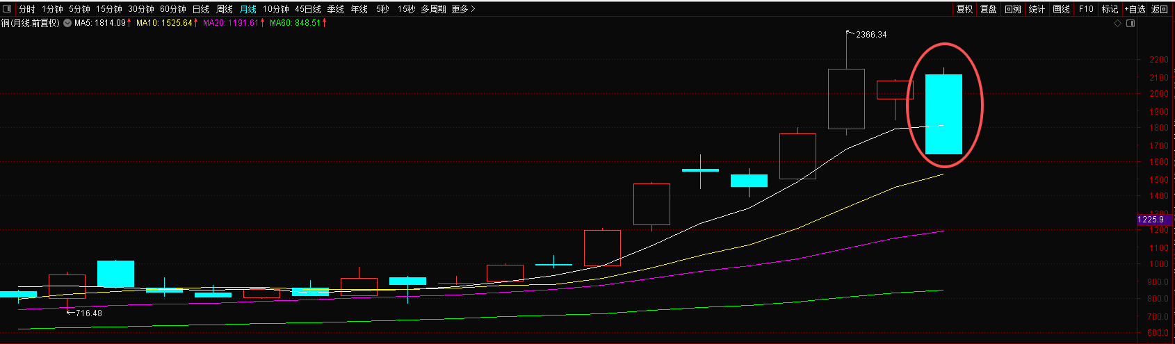Viewport: 1175px width, 344px height.
Task: Open the 复权 adjustment menu
Action: point(964,9)
